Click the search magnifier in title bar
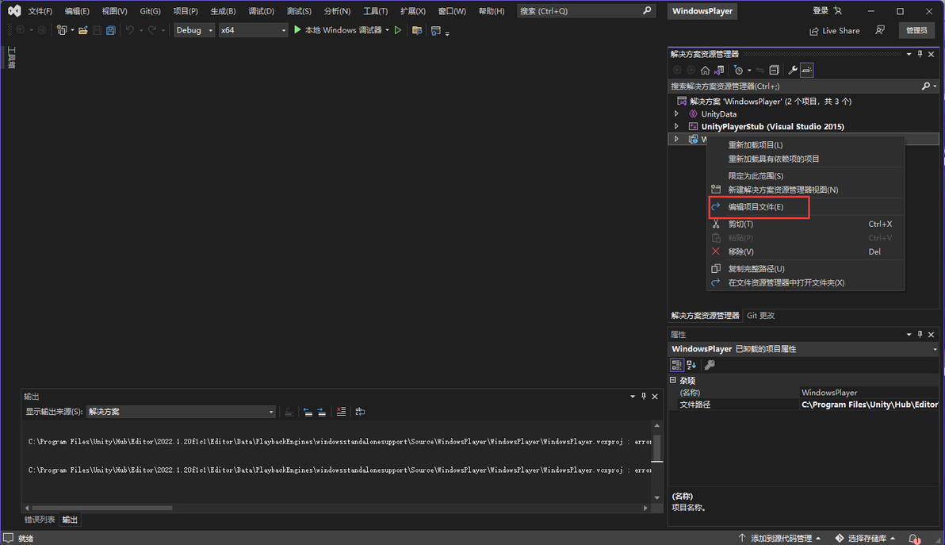Screen dimensions: 945x545 click(647, 11)
